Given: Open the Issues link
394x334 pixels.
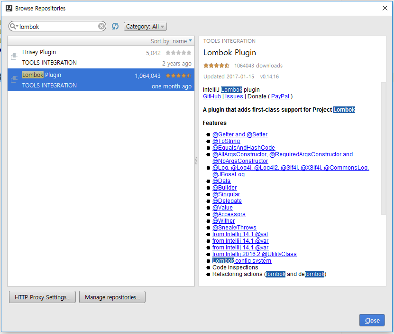Looking at the screenshot, I should [234, 96].
